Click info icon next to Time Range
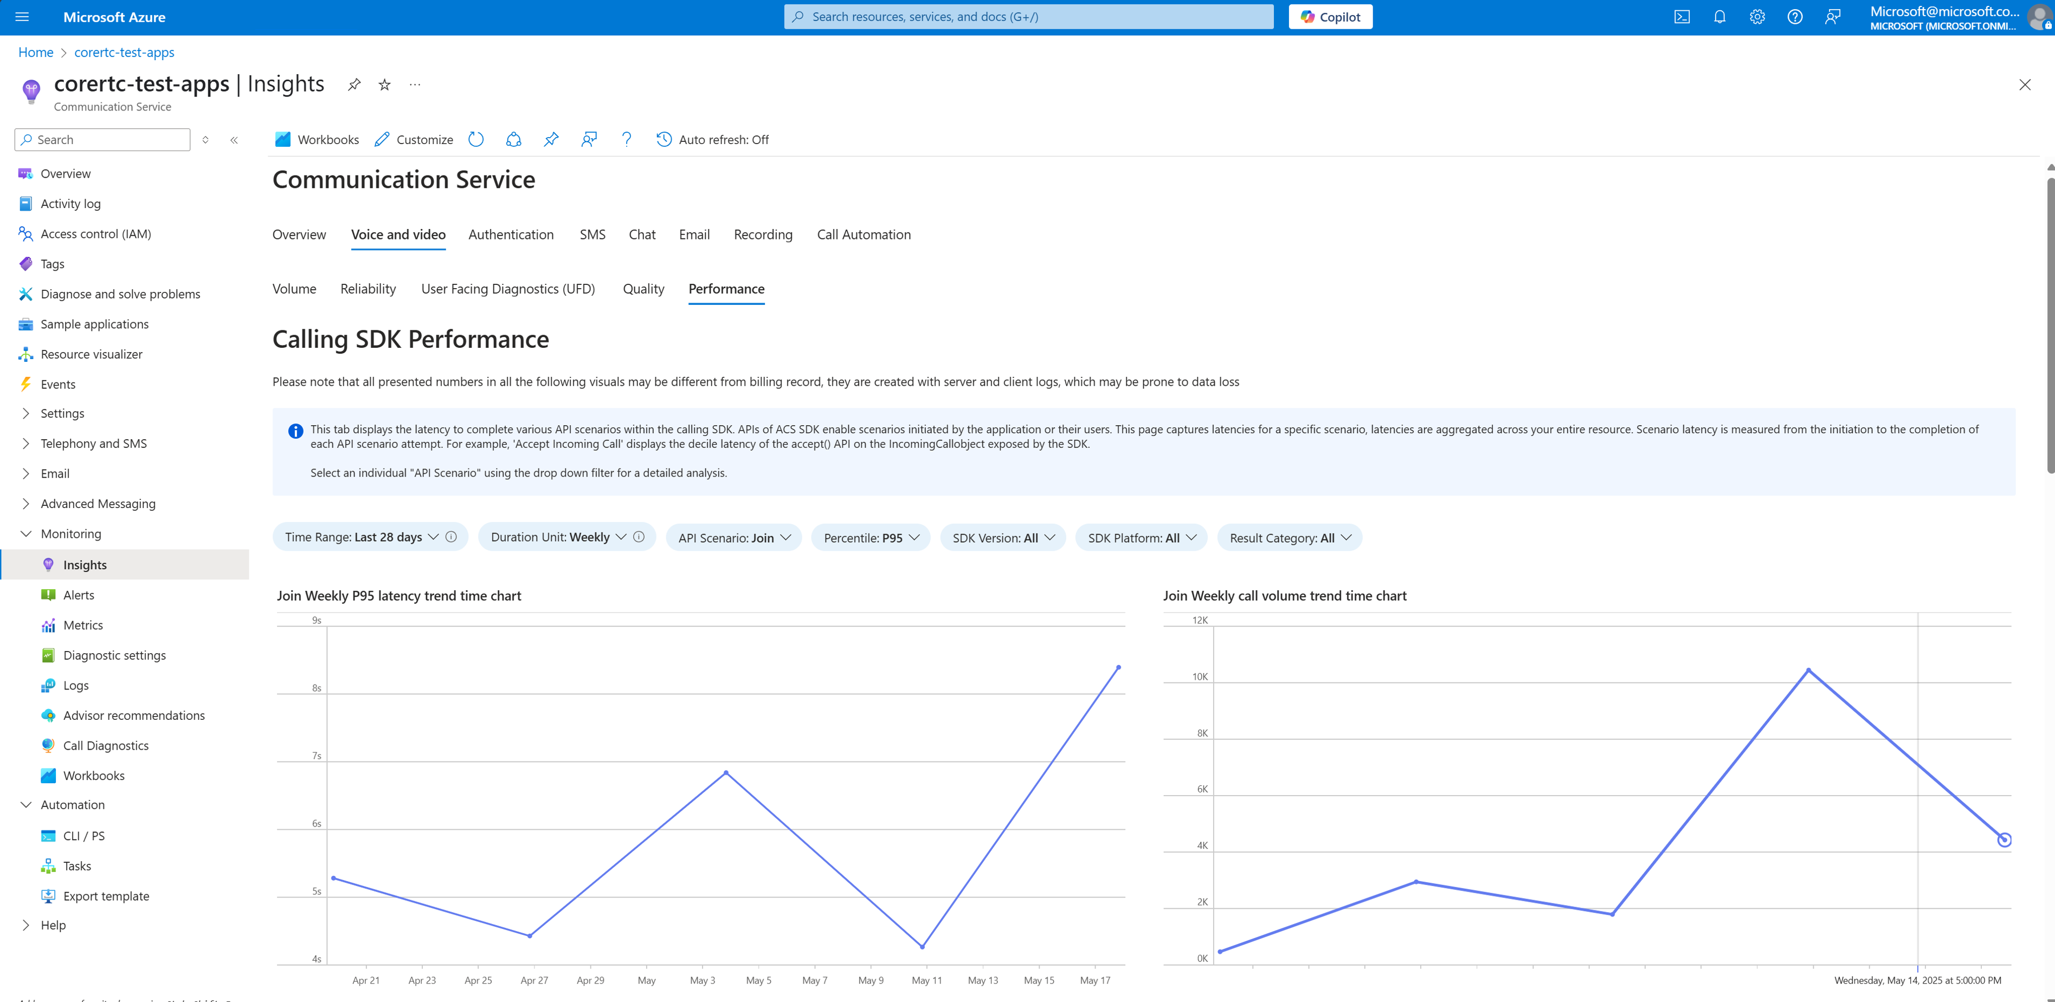Image resolution: width=2055 pixels, height=1002 pixels. click(452, 537)
